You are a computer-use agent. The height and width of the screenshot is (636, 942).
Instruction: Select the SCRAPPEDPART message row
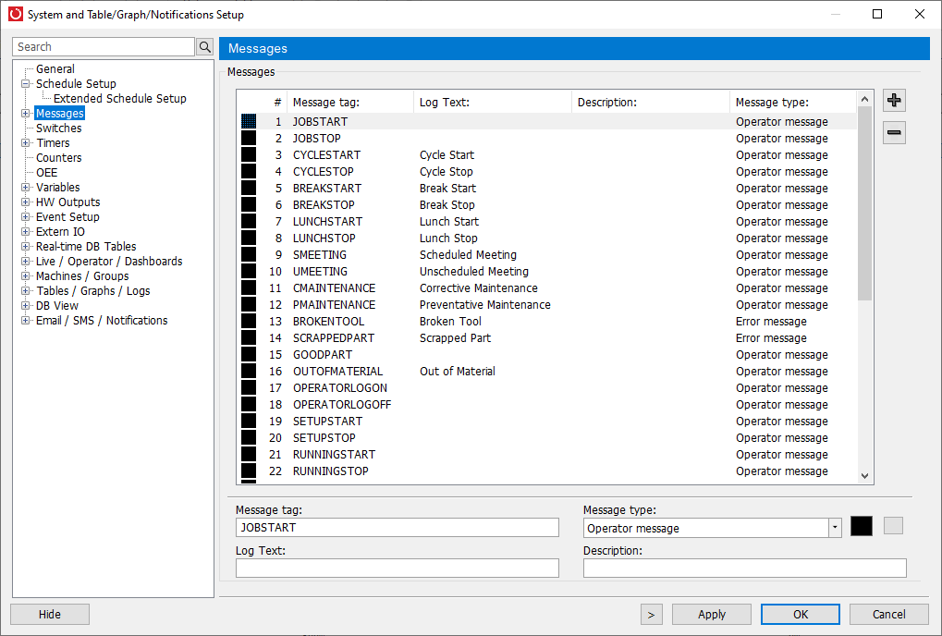coord(548,338)
